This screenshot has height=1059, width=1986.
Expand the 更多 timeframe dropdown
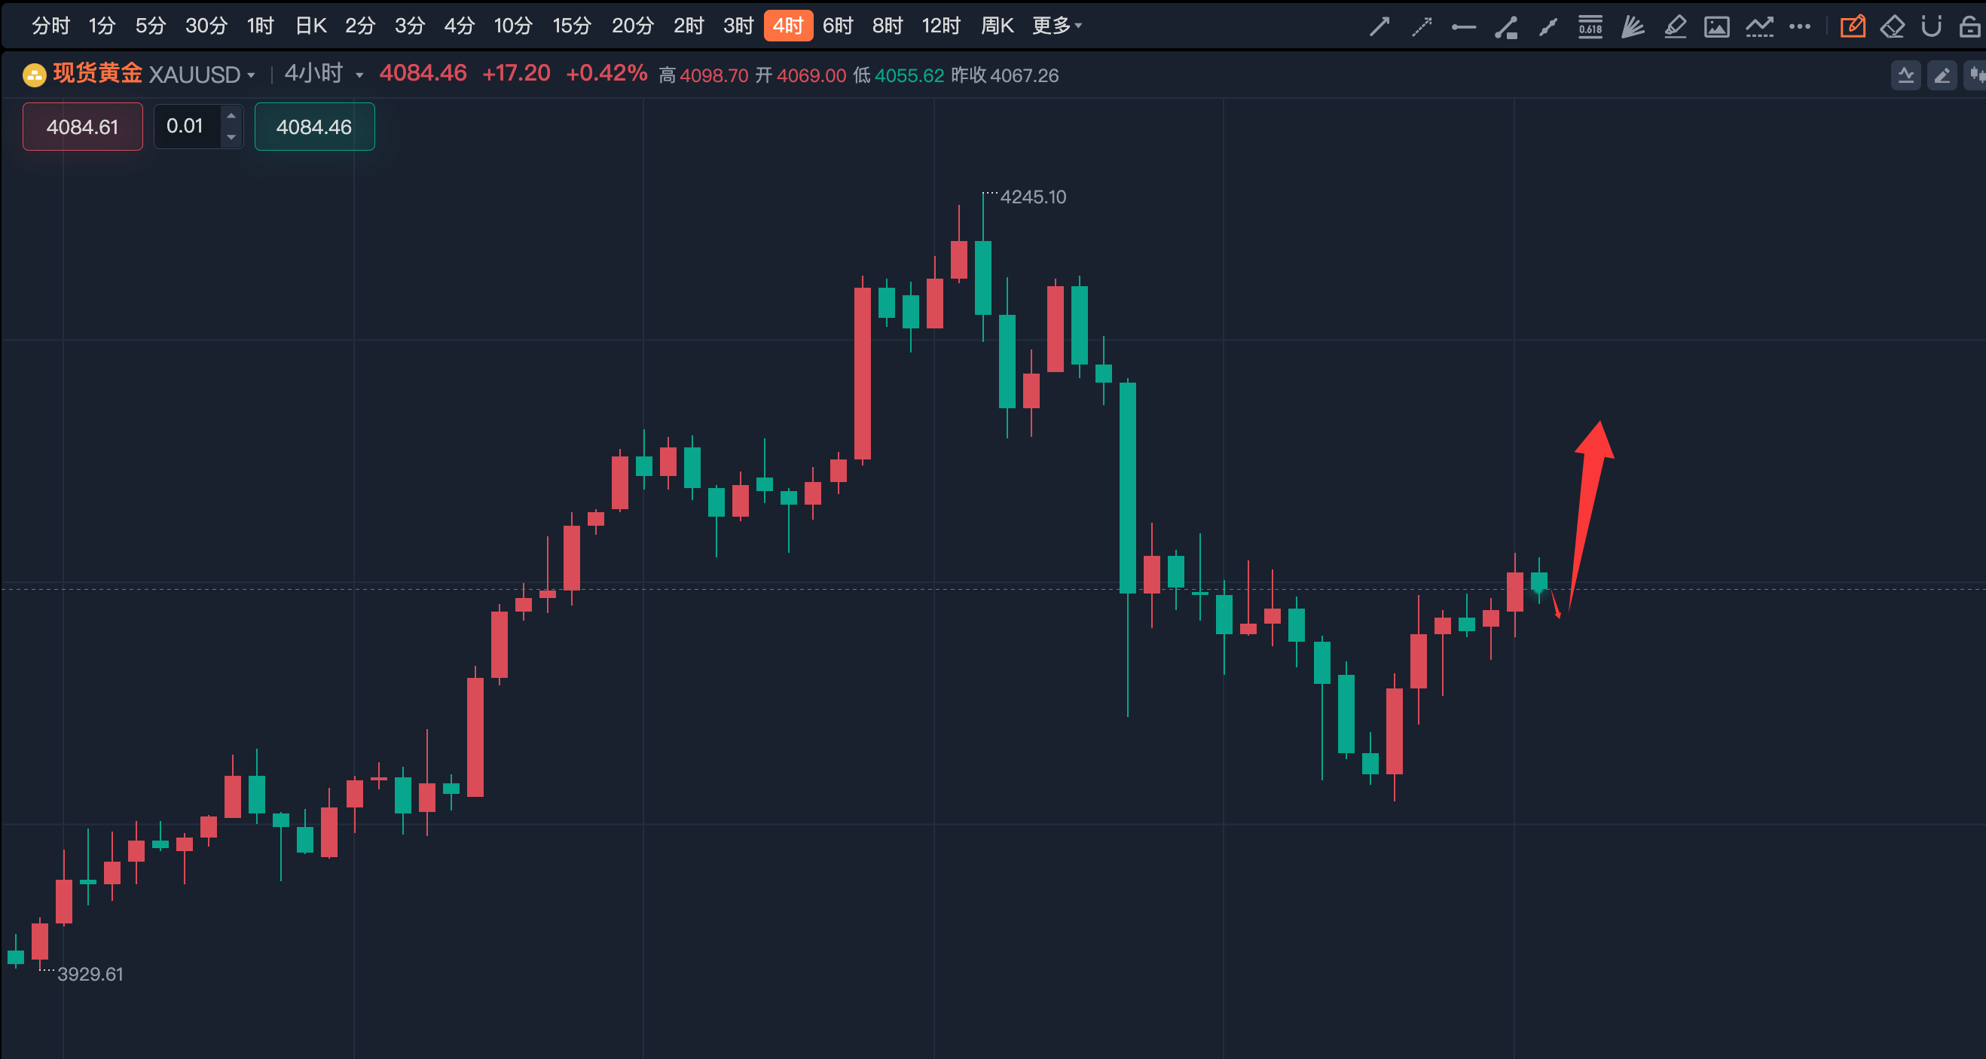coord(1057,26)
